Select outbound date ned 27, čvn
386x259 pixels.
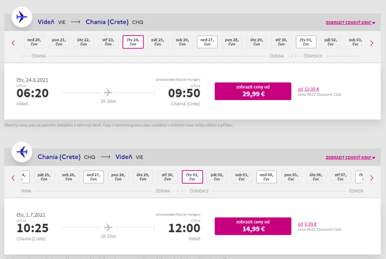(207, 42)
